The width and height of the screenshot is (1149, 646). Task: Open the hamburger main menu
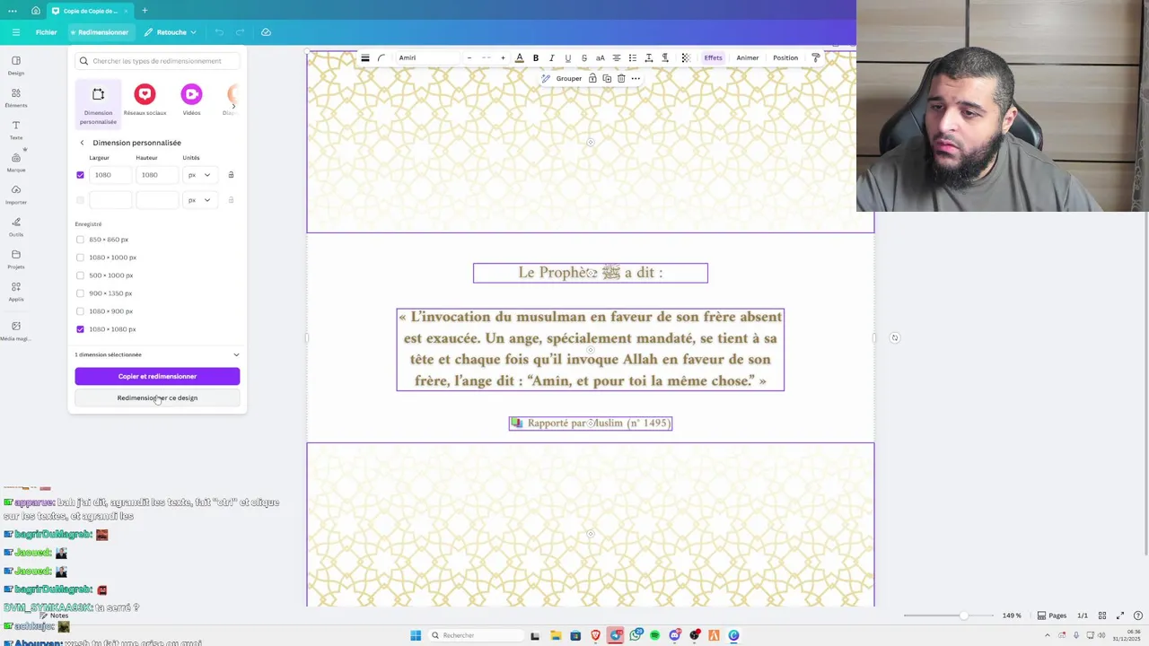pyautogui.click(x=15, y=32)
